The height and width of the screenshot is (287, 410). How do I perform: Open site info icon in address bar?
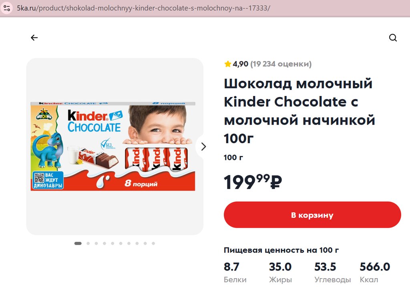click(7, 8)
